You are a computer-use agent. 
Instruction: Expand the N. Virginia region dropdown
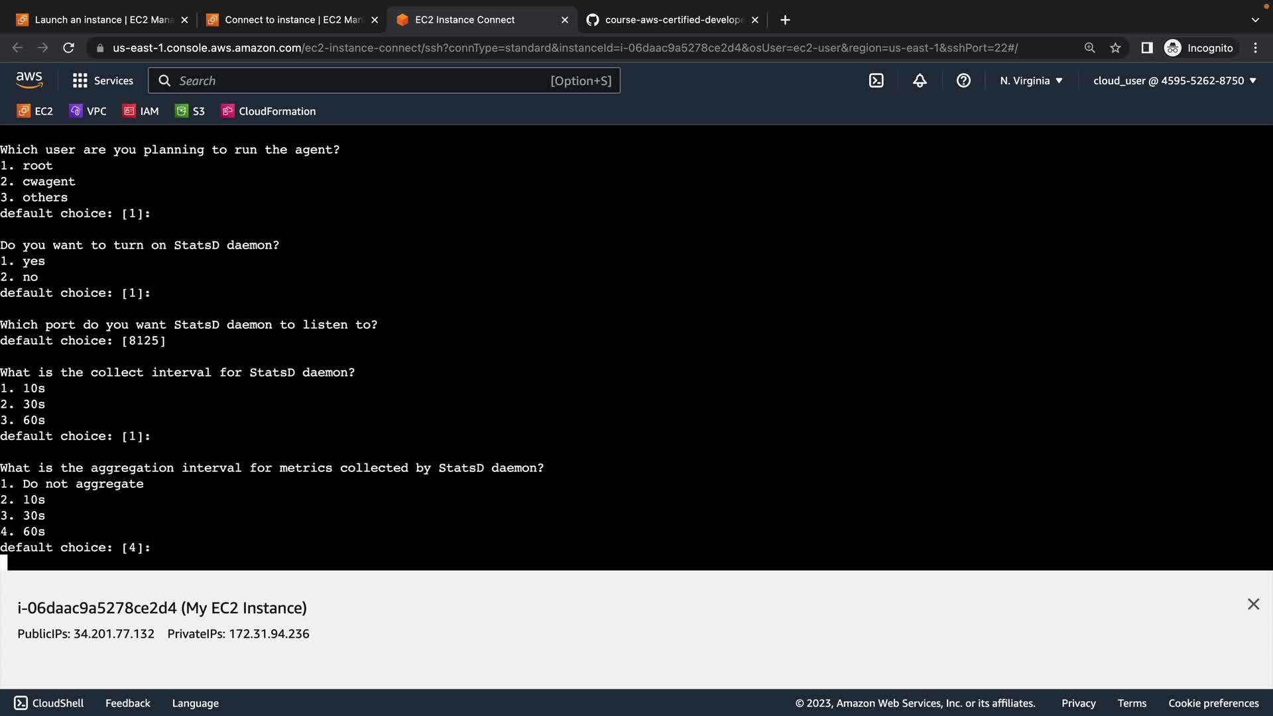click(x=1031, y=81)
